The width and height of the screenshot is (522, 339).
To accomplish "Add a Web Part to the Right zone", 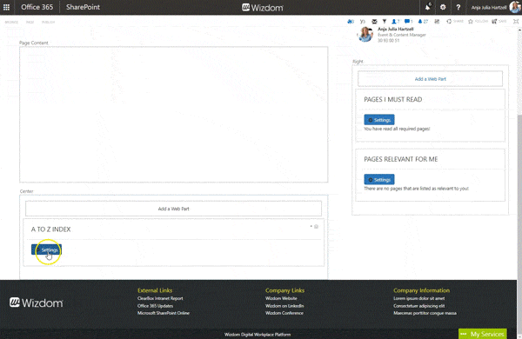I will [x=430, y=79].
